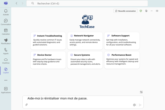Click the Device Doctor pen icon

(35, 55)
